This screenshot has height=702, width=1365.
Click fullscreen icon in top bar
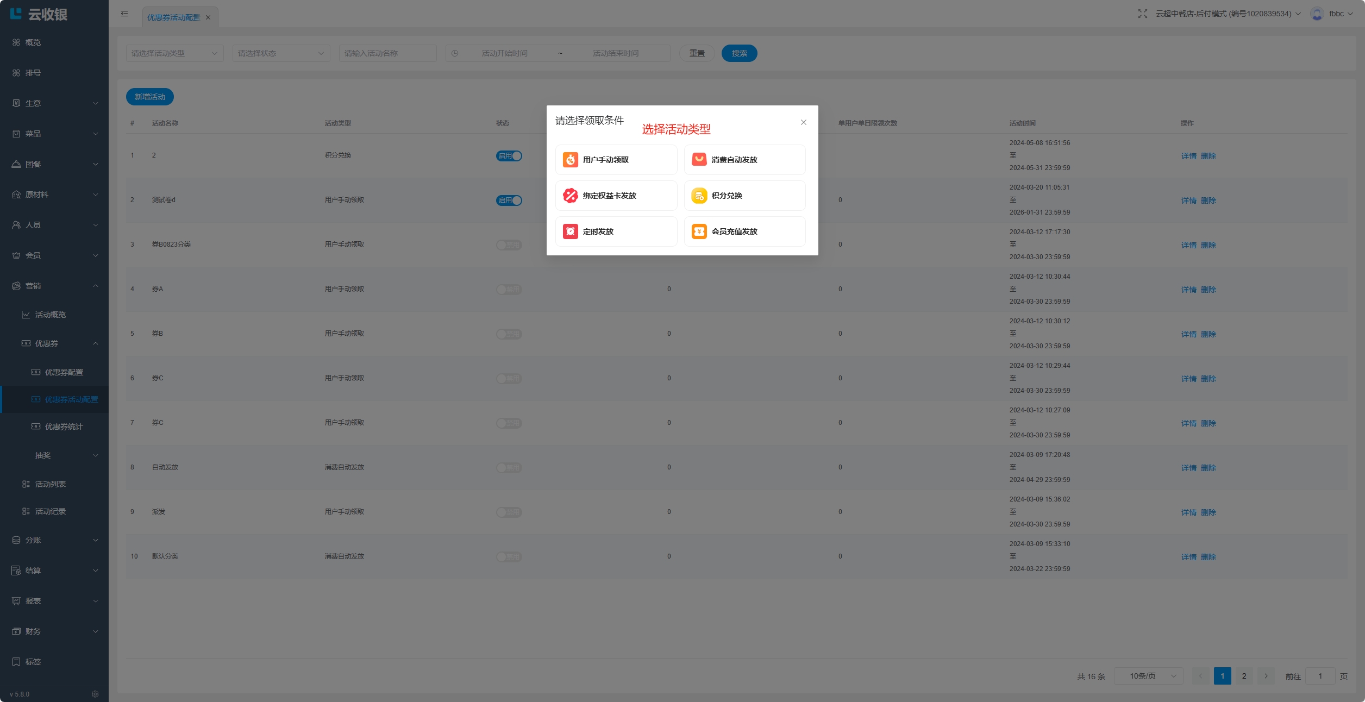[1142, 14]
